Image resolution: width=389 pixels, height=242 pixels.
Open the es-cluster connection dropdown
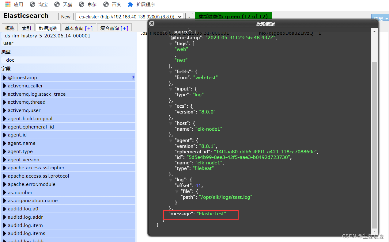point(129,17)
